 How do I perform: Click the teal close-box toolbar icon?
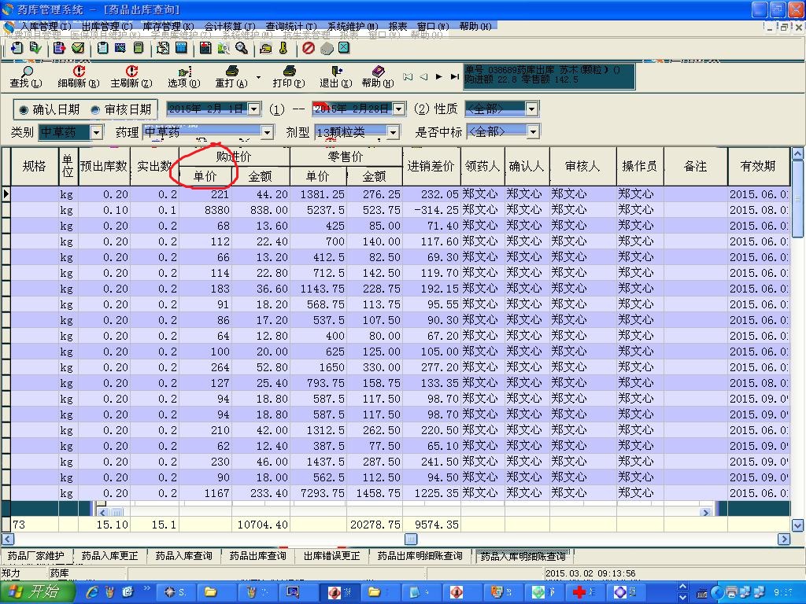[x=344, y=48]
